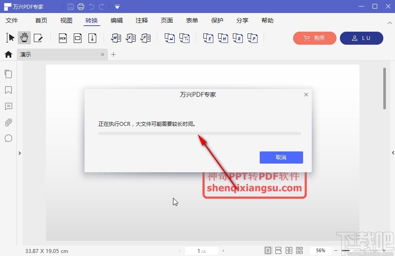
Task: Switch to the 编辑 ribbon tab
Action: 116,20
